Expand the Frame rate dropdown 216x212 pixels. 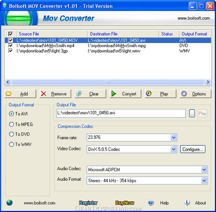tap(173, 137)
